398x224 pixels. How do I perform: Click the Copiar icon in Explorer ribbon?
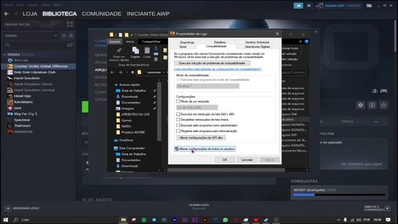coord(136,50)
